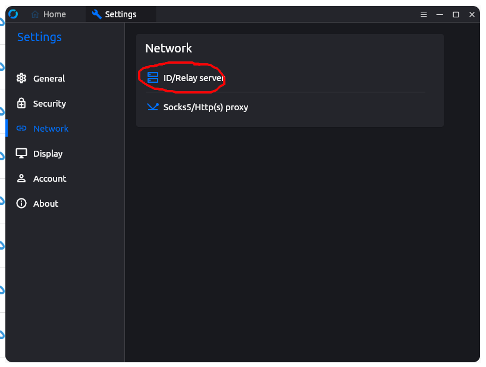Click the server icon for ID/Relay
The height and width of the screenshot is (367, 486).
(x=153, y=77)
